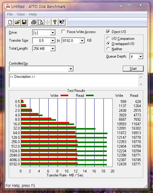Open the File menu
153x193 pixels.
10,14
